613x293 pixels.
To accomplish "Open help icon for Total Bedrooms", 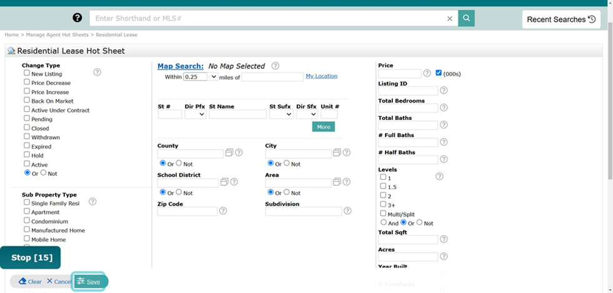I will click(x=444, y=107).
